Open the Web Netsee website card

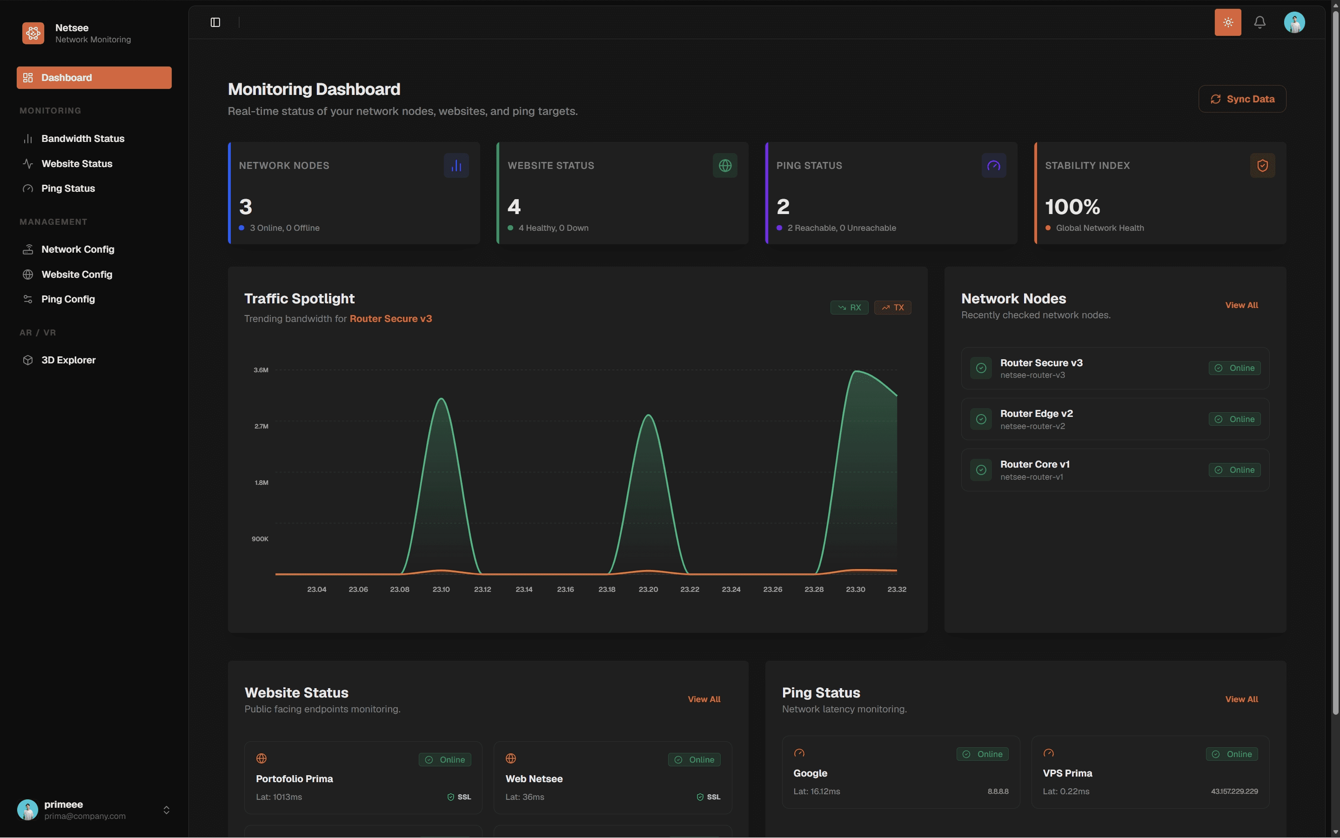tap(612, 778)
